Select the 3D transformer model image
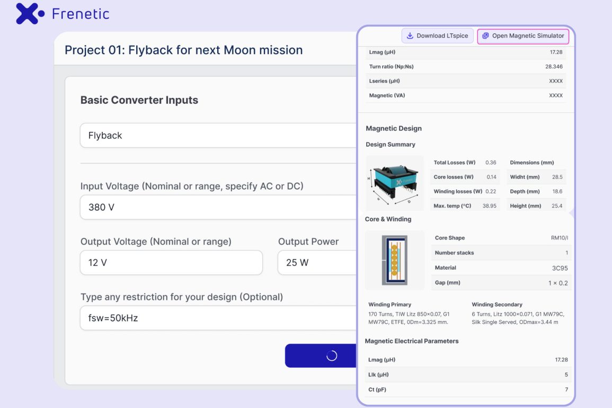The width and height of the screenshot is (612, 408). (x=395, y=183)
